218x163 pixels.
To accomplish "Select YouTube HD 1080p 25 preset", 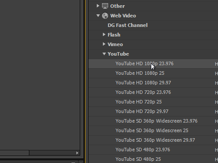I will click(140, 73).
